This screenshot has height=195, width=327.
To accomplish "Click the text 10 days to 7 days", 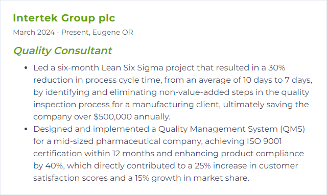I will coord(277,80).
